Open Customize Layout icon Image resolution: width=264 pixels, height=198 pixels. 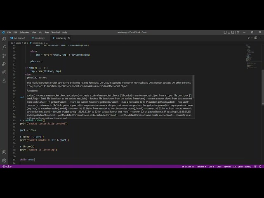click(x=238, y=32)
